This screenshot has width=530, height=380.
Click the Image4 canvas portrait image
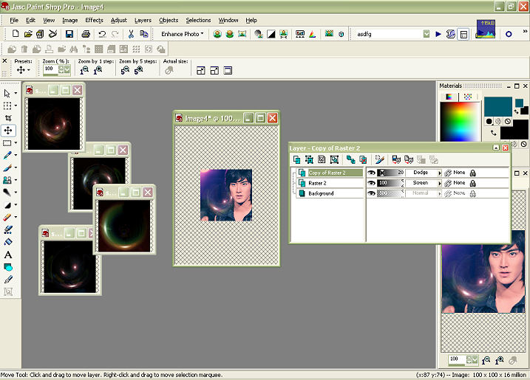pyautogui.click(x=226, y=195)
